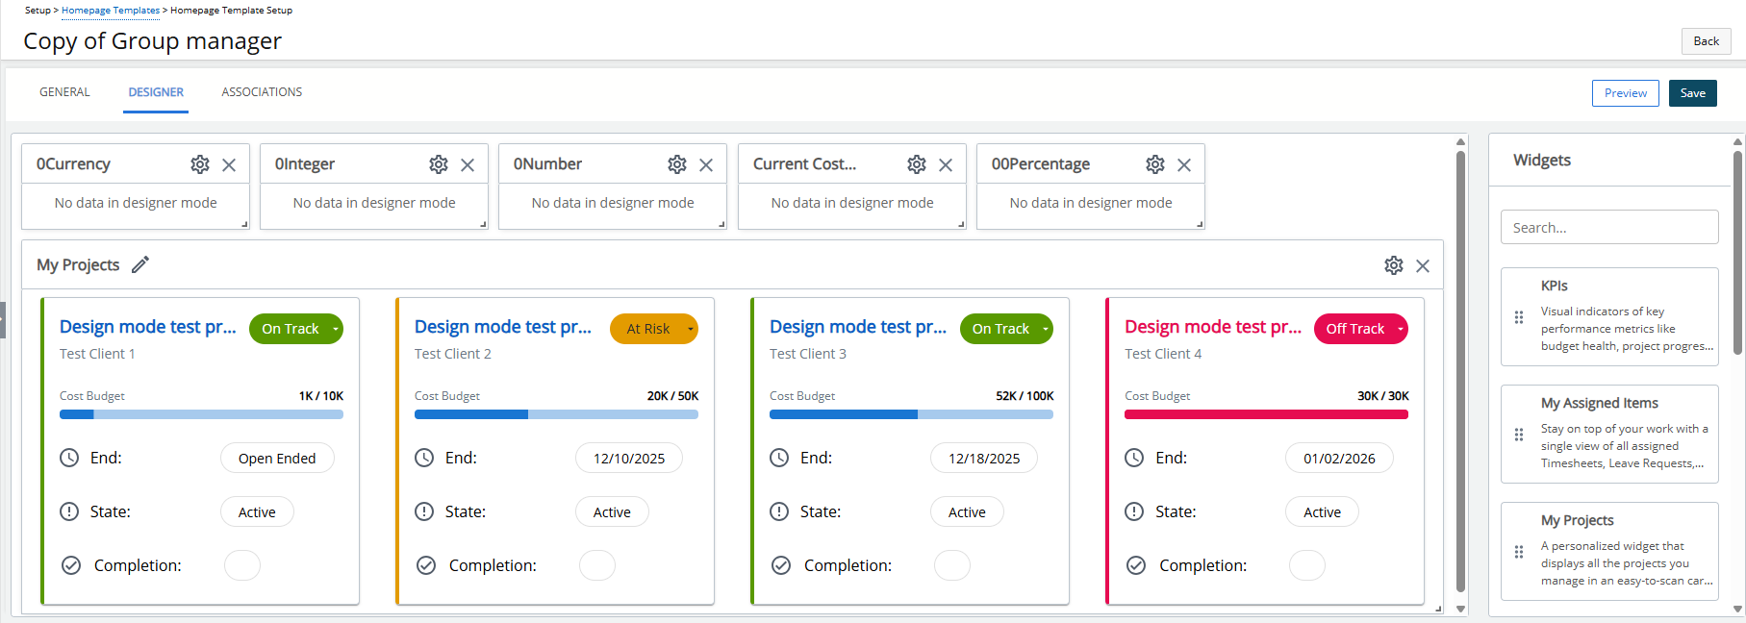Expand On Track status dropdown for Test Client 1
1746x623 pixels.
click(335, 329)
